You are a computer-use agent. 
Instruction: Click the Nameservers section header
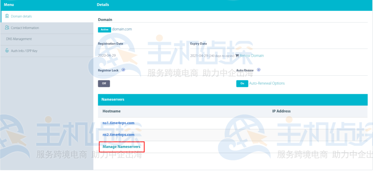pyautogui.click(x=233, y=100)
